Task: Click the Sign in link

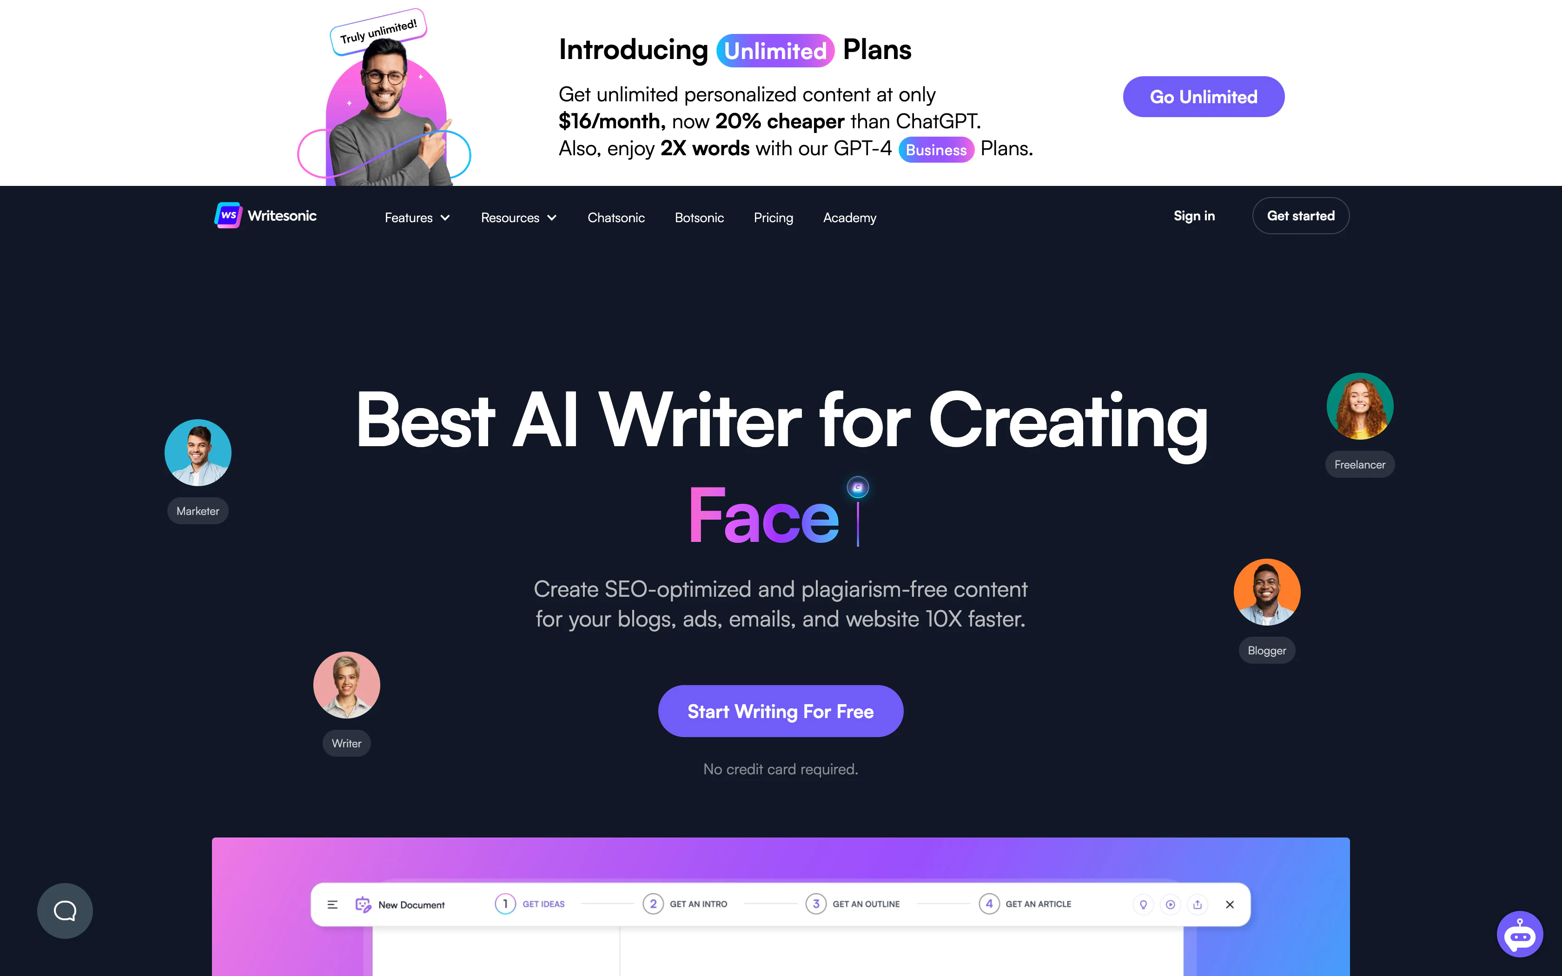Action: point(1194,215)
